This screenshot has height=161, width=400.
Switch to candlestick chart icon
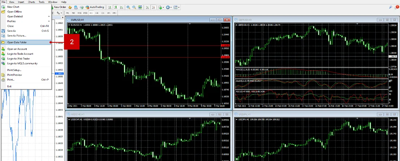point(115,7)
